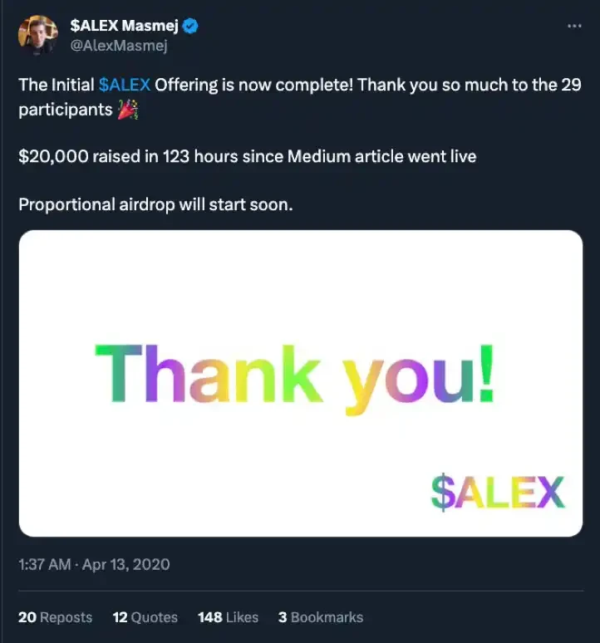This screenshot has width=600, height=643.
Task: Click the word "participants" in the tweet
Action: 65,109
